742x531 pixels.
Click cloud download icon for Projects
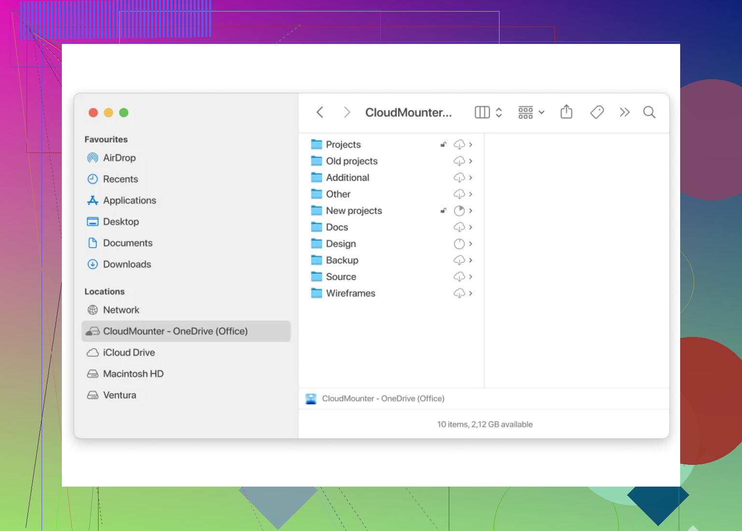[459, 144]
